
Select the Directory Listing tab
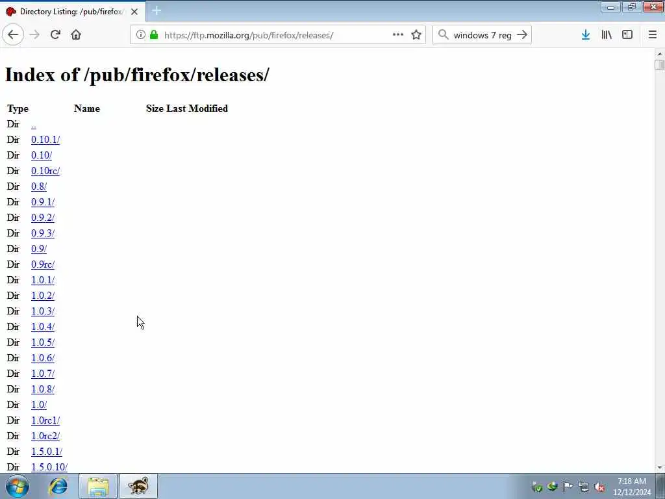pyautogui.click(x=73, y=12)
